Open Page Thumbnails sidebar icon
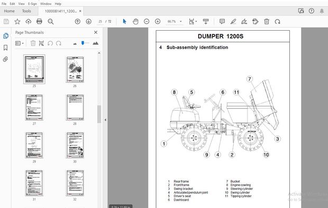The image size is (328, 208). 6,36
